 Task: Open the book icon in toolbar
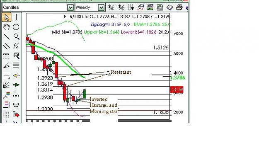click(x=169, y=7)
